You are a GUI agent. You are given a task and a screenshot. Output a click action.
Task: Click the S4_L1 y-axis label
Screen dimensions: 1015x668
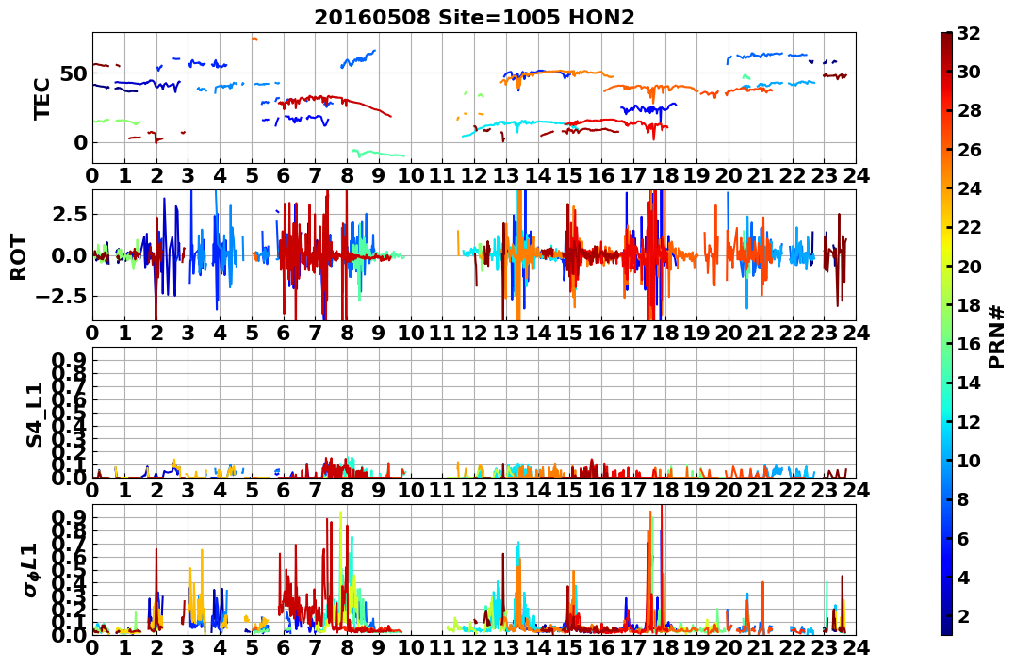pos(34,415)
